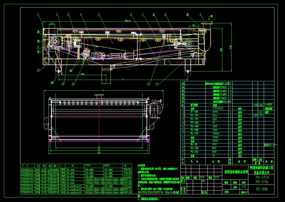
Task: Click balloon callout '12' below the side view
Action: [73, 84]
